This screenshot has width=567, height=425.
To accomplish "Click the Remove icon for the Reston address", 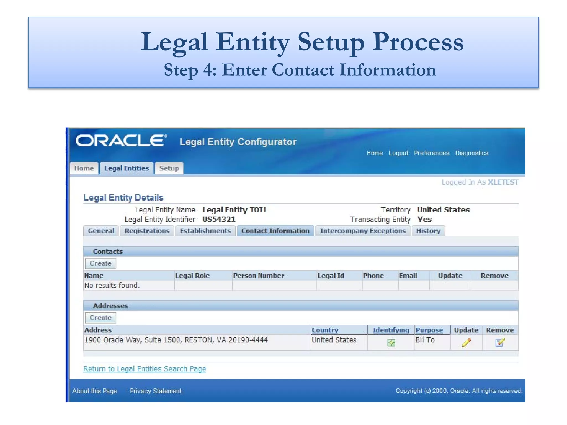I will pyautogui.click(x=500, y=343).
